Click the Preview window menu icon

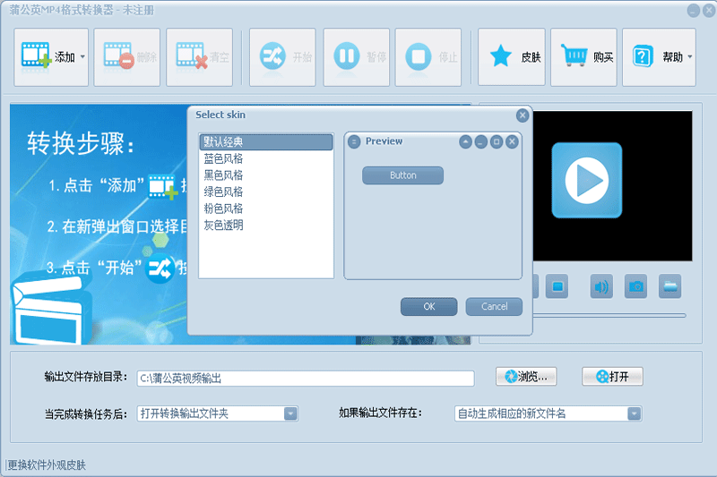point(354,142)
